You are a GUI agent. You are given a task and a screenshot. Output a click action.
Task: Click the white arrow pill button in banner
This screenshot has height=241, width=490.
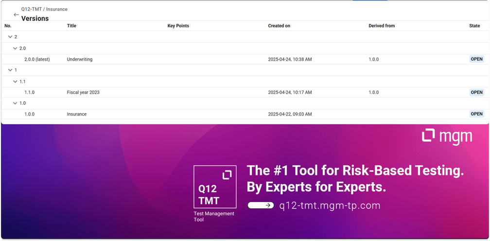(x=261, y=205)
